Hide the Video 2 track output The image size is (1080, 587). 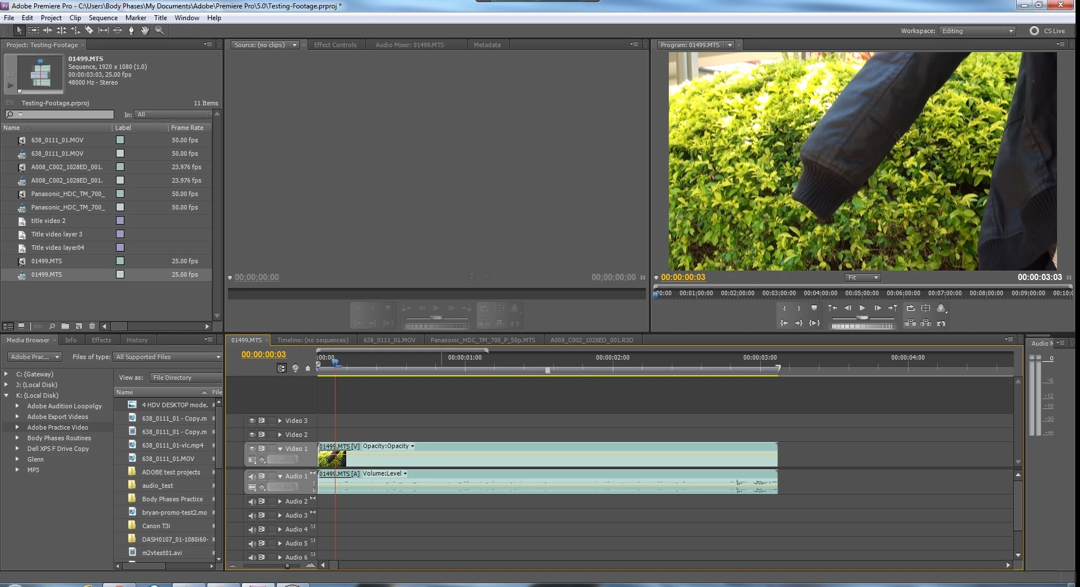[x=252, y=435]
